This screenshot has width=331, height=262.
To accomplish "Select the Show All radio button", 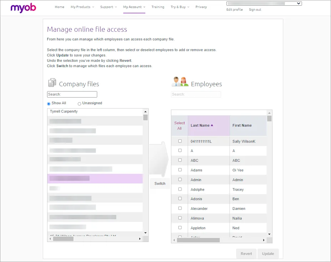I will click(x=49, y=104).
